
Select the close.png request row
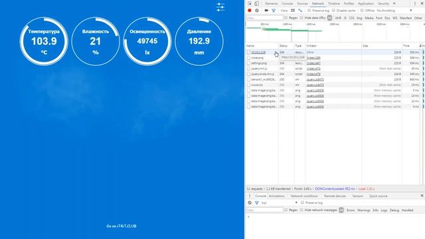334,58
